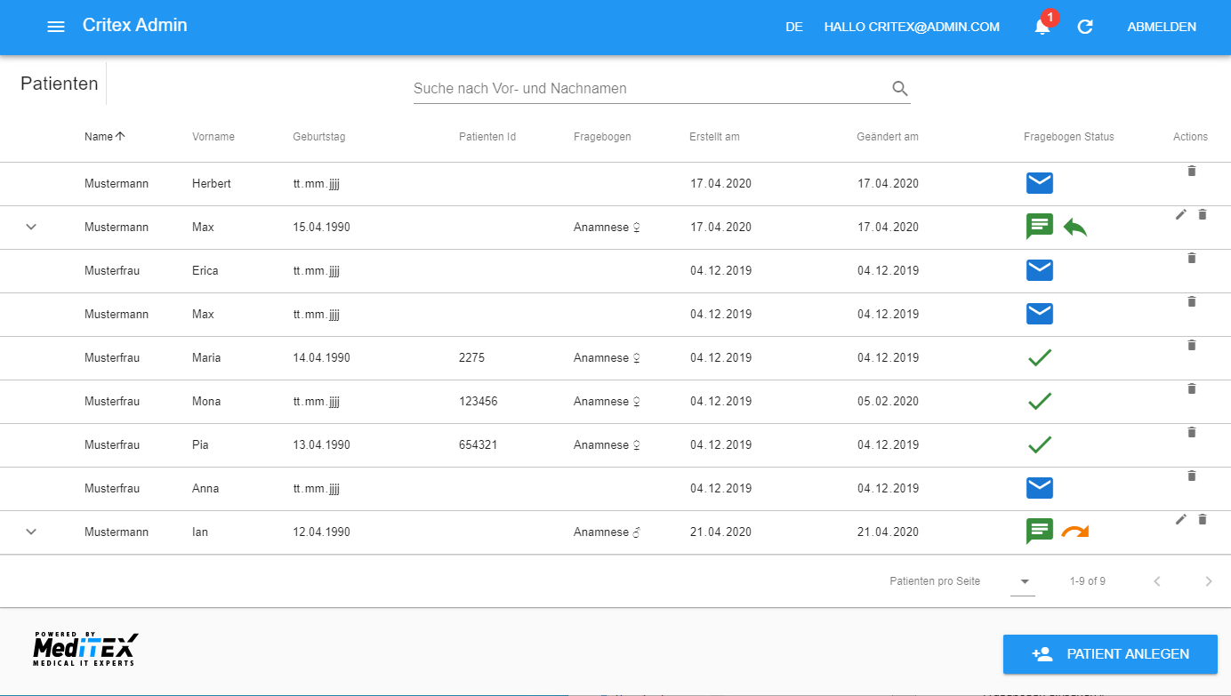
Task: Click Critex Admin title
Action: [x=135, y=25]
